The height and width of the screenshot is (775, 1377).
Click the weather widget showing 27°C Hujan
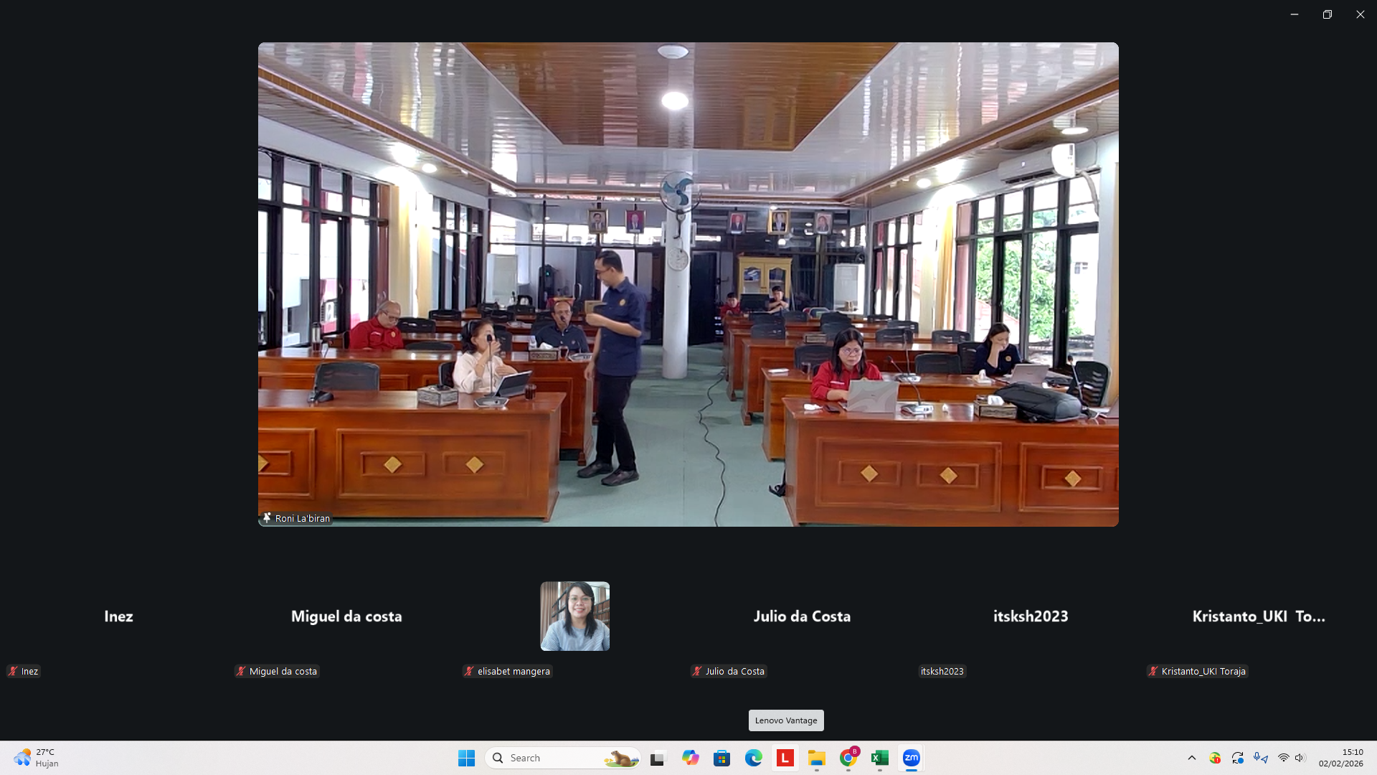point(36,758)
